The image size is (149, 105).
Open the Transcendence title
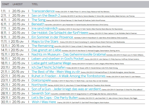pyautogui.click(x=43, y=11)
